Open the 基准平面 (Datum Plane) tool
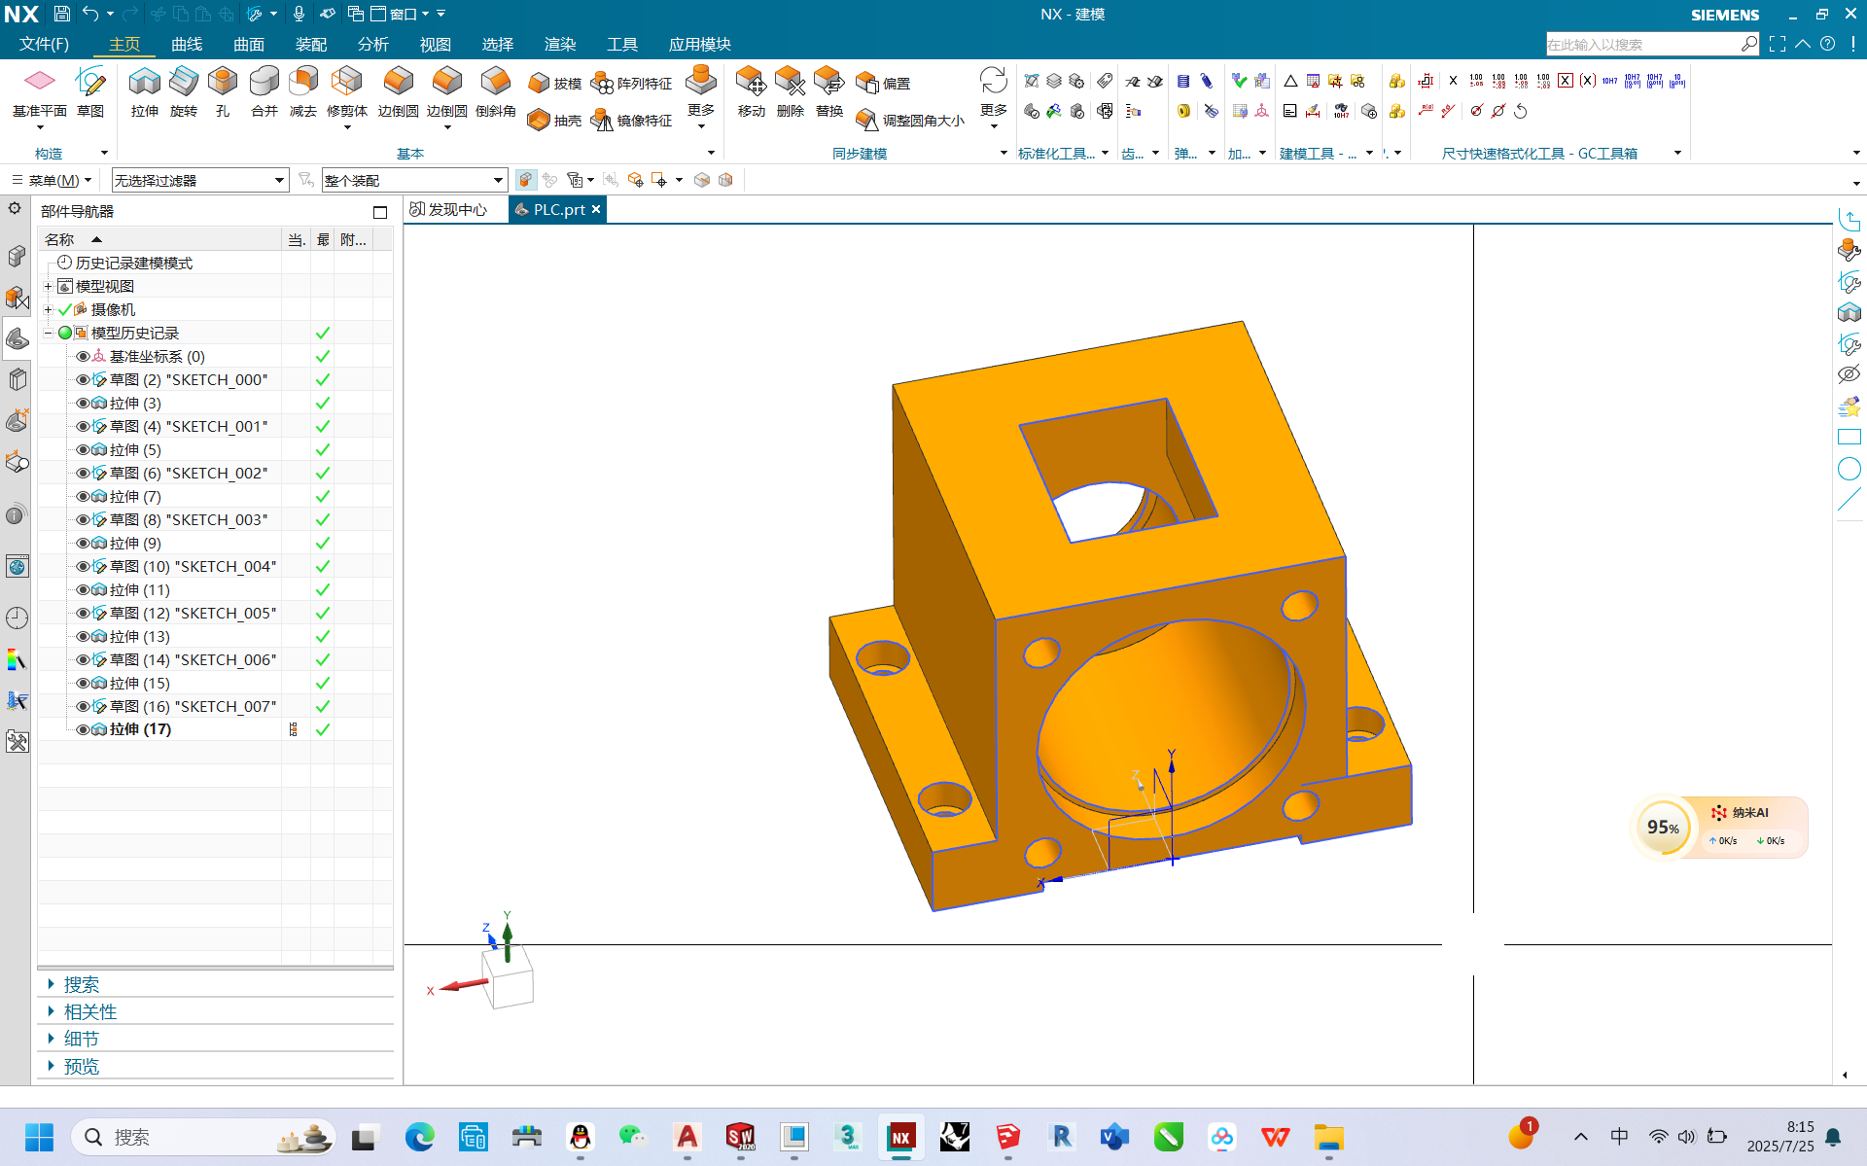This screenshot has height=1166, width=1867. click(41, 92)
